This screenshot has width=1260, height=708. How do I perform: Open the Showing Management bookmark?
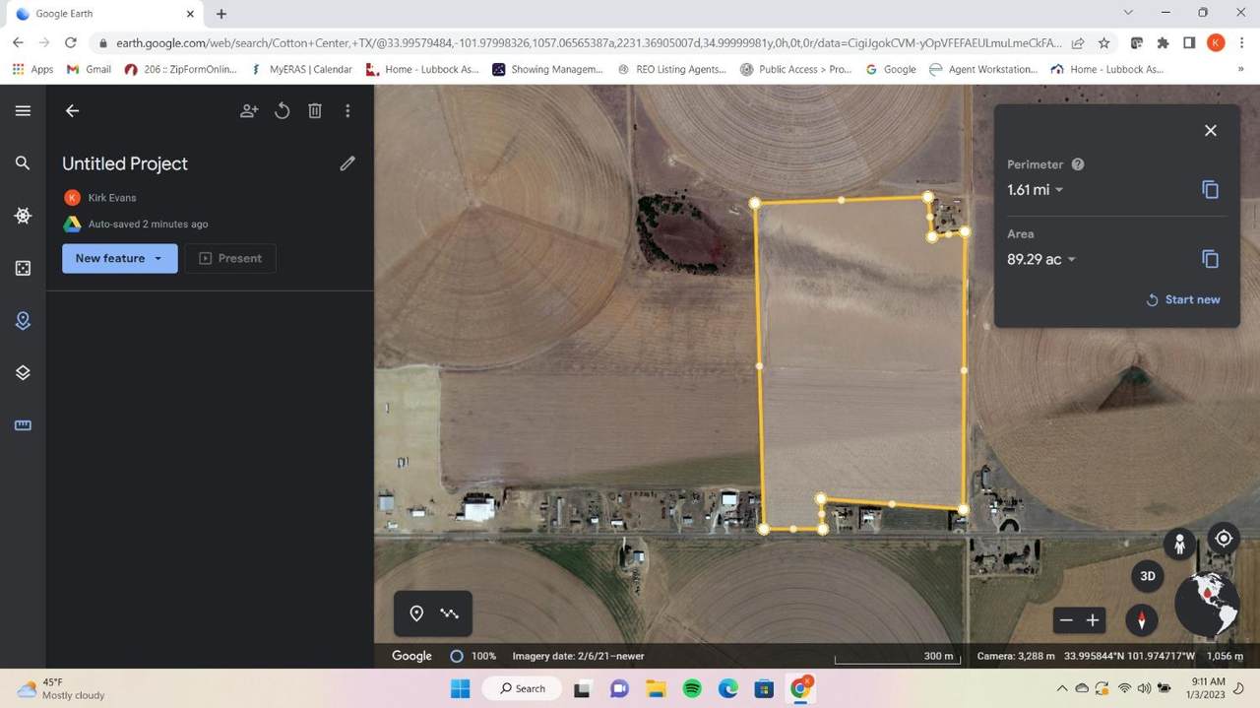pos(547,69)
